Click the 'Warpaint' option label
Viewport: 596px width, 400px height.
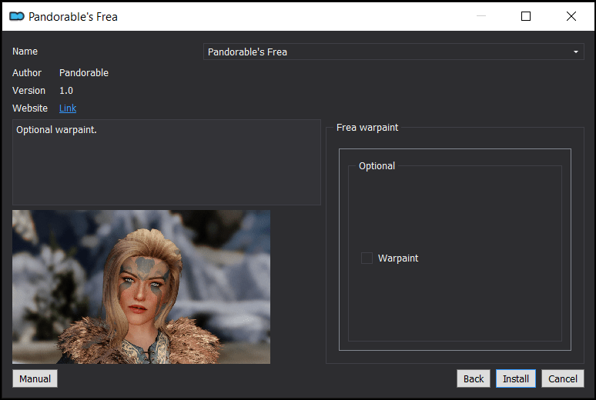pyautogui.click(x=398, y=258)
